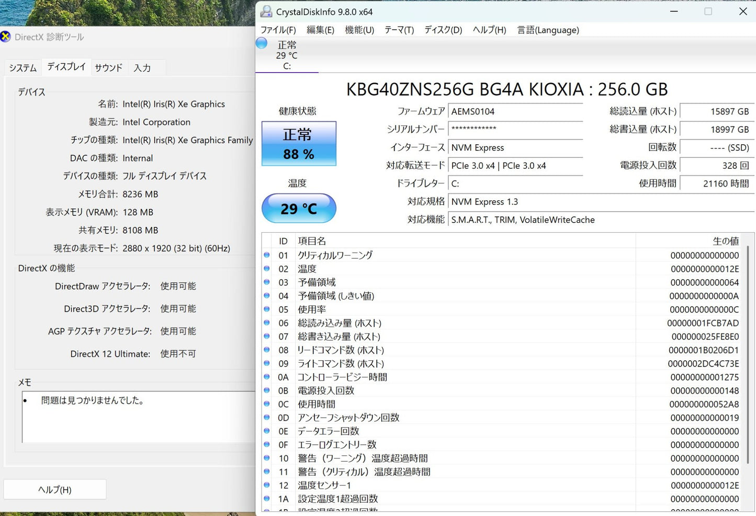This screenshot has width=756, height=516.
Task: Click the ID column header
Action: 283,241
